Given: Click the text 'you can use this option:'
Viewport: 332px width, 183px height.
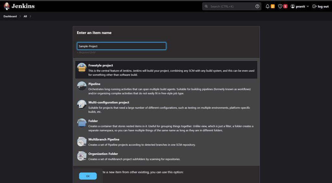Looking at the screenshot, I should pos(167,172).
